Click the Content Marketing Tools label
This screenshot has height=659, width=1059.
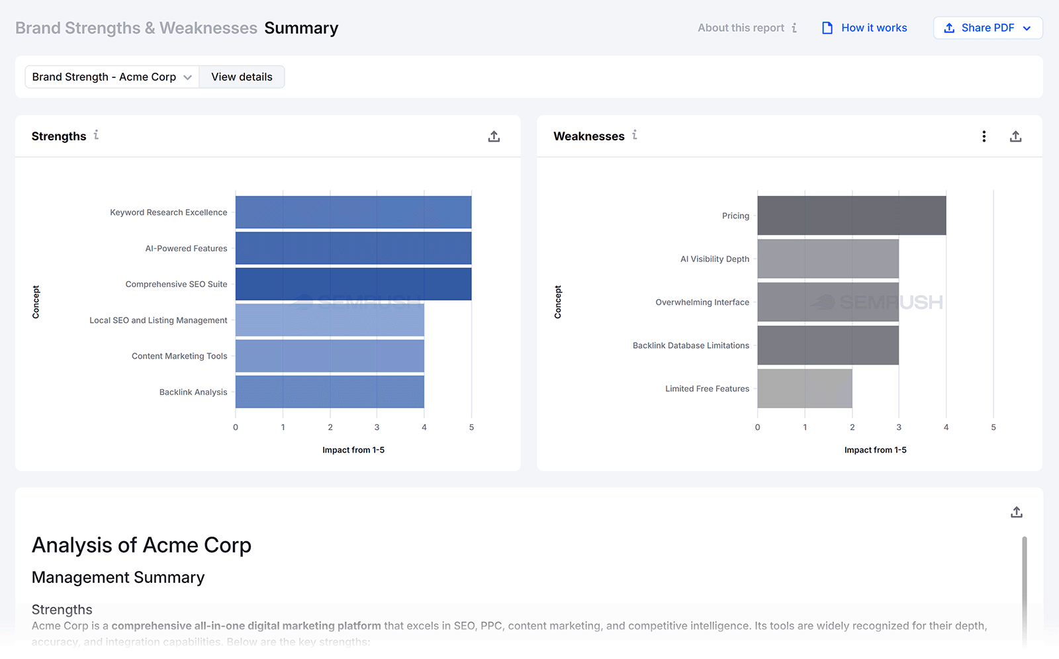179,356
